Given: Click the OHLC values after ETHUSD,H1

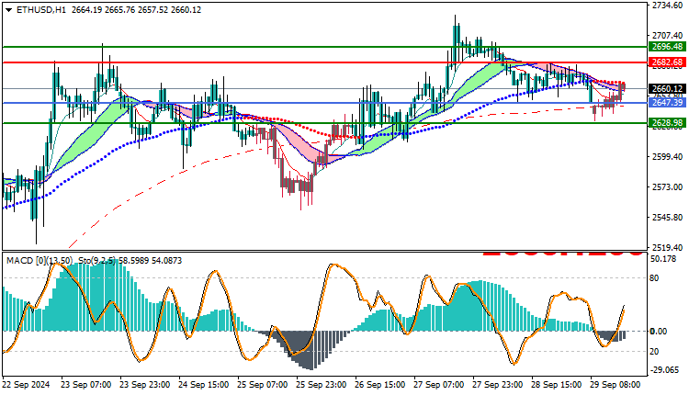Looking at the screenshot, I should [x=136, y=10].
